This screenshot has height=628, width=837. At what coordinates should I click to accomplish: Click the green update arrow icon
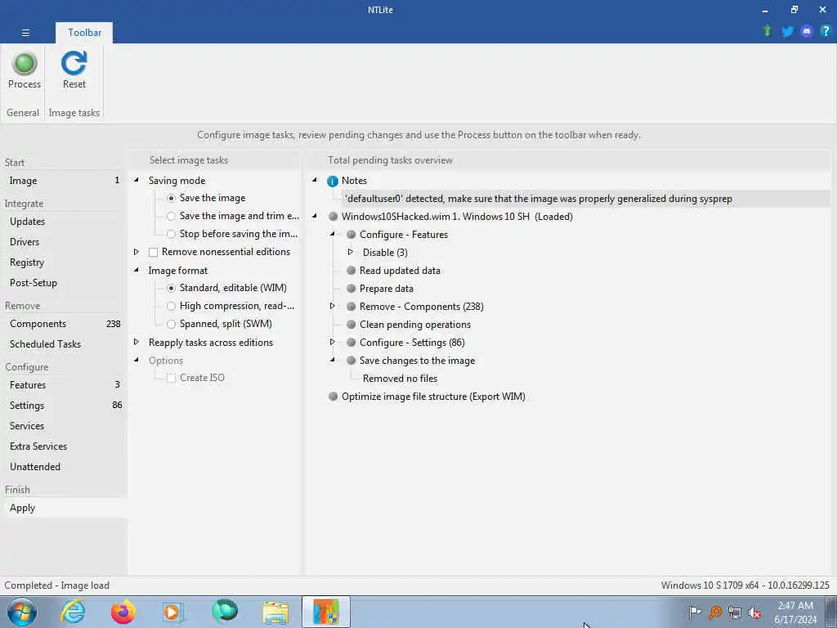768,31
